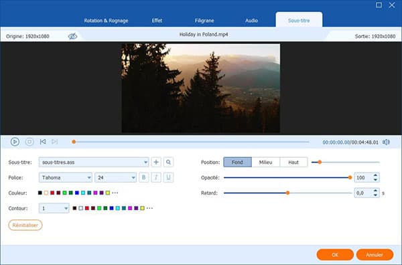
Task: Click the position offset slider handle
Action: [x=320, y=162]
